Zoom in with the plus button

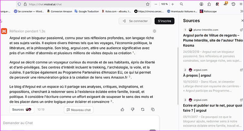[173, 4]
